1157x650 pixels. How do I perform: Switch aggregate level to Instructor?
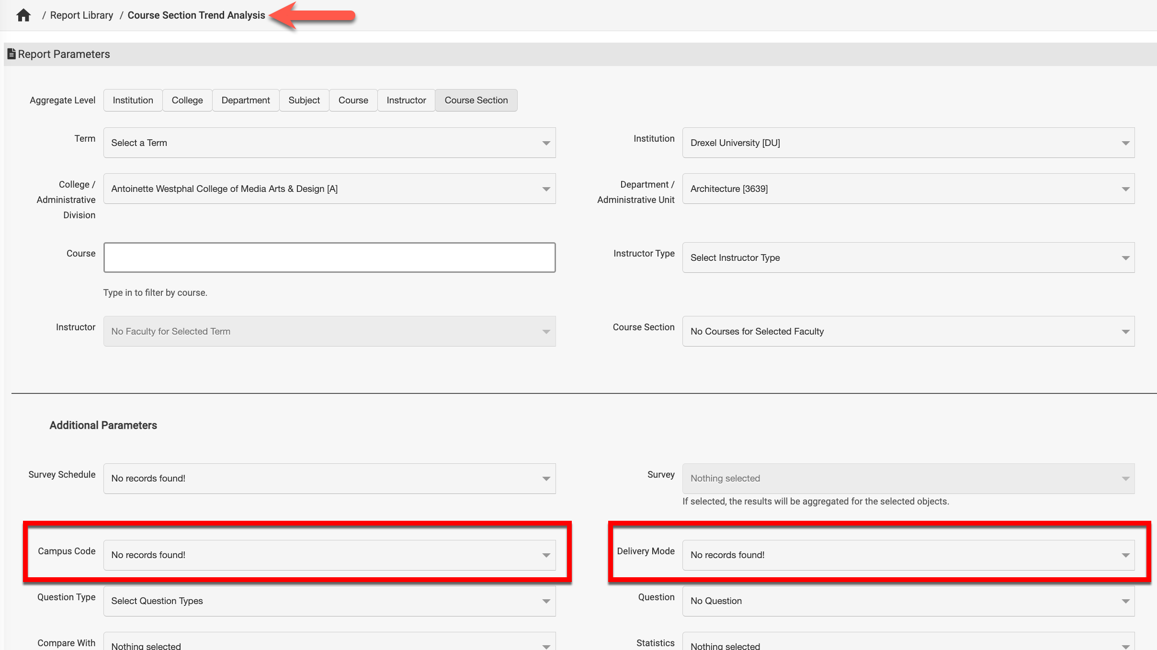(406, 100)
